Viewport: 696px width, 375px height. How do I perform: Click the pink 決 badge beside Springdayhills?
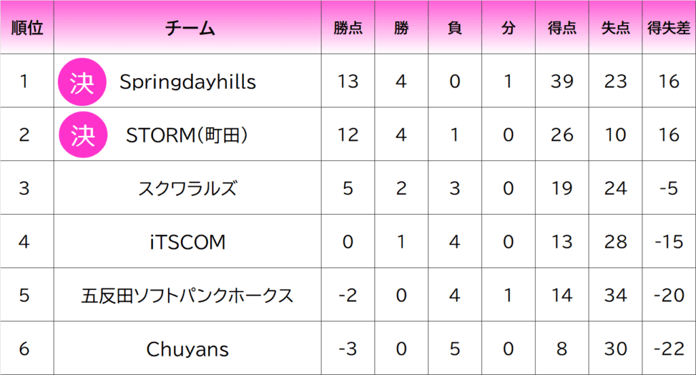(x=82, y=82)
